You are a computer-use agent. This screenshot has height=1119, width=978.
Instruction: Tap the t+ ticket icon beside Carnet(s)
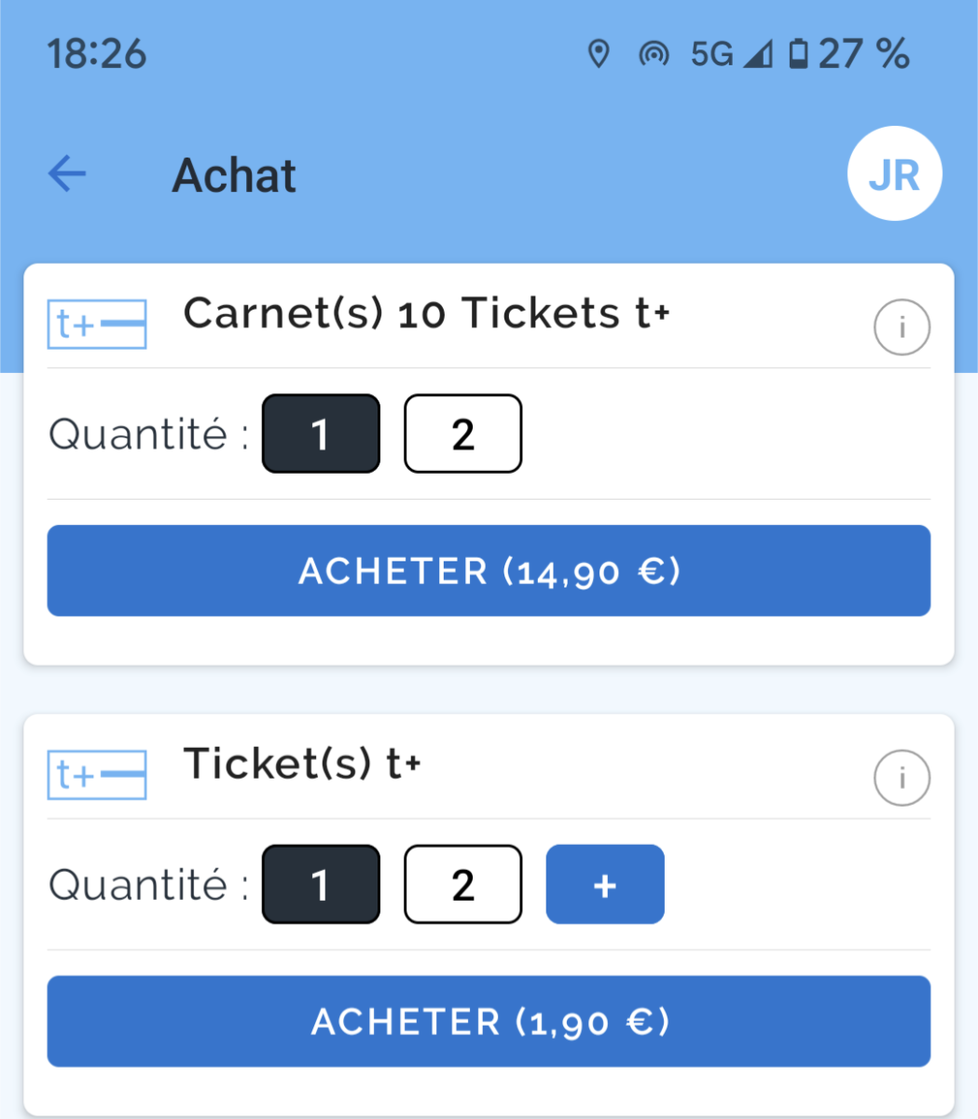pos(97,325)
